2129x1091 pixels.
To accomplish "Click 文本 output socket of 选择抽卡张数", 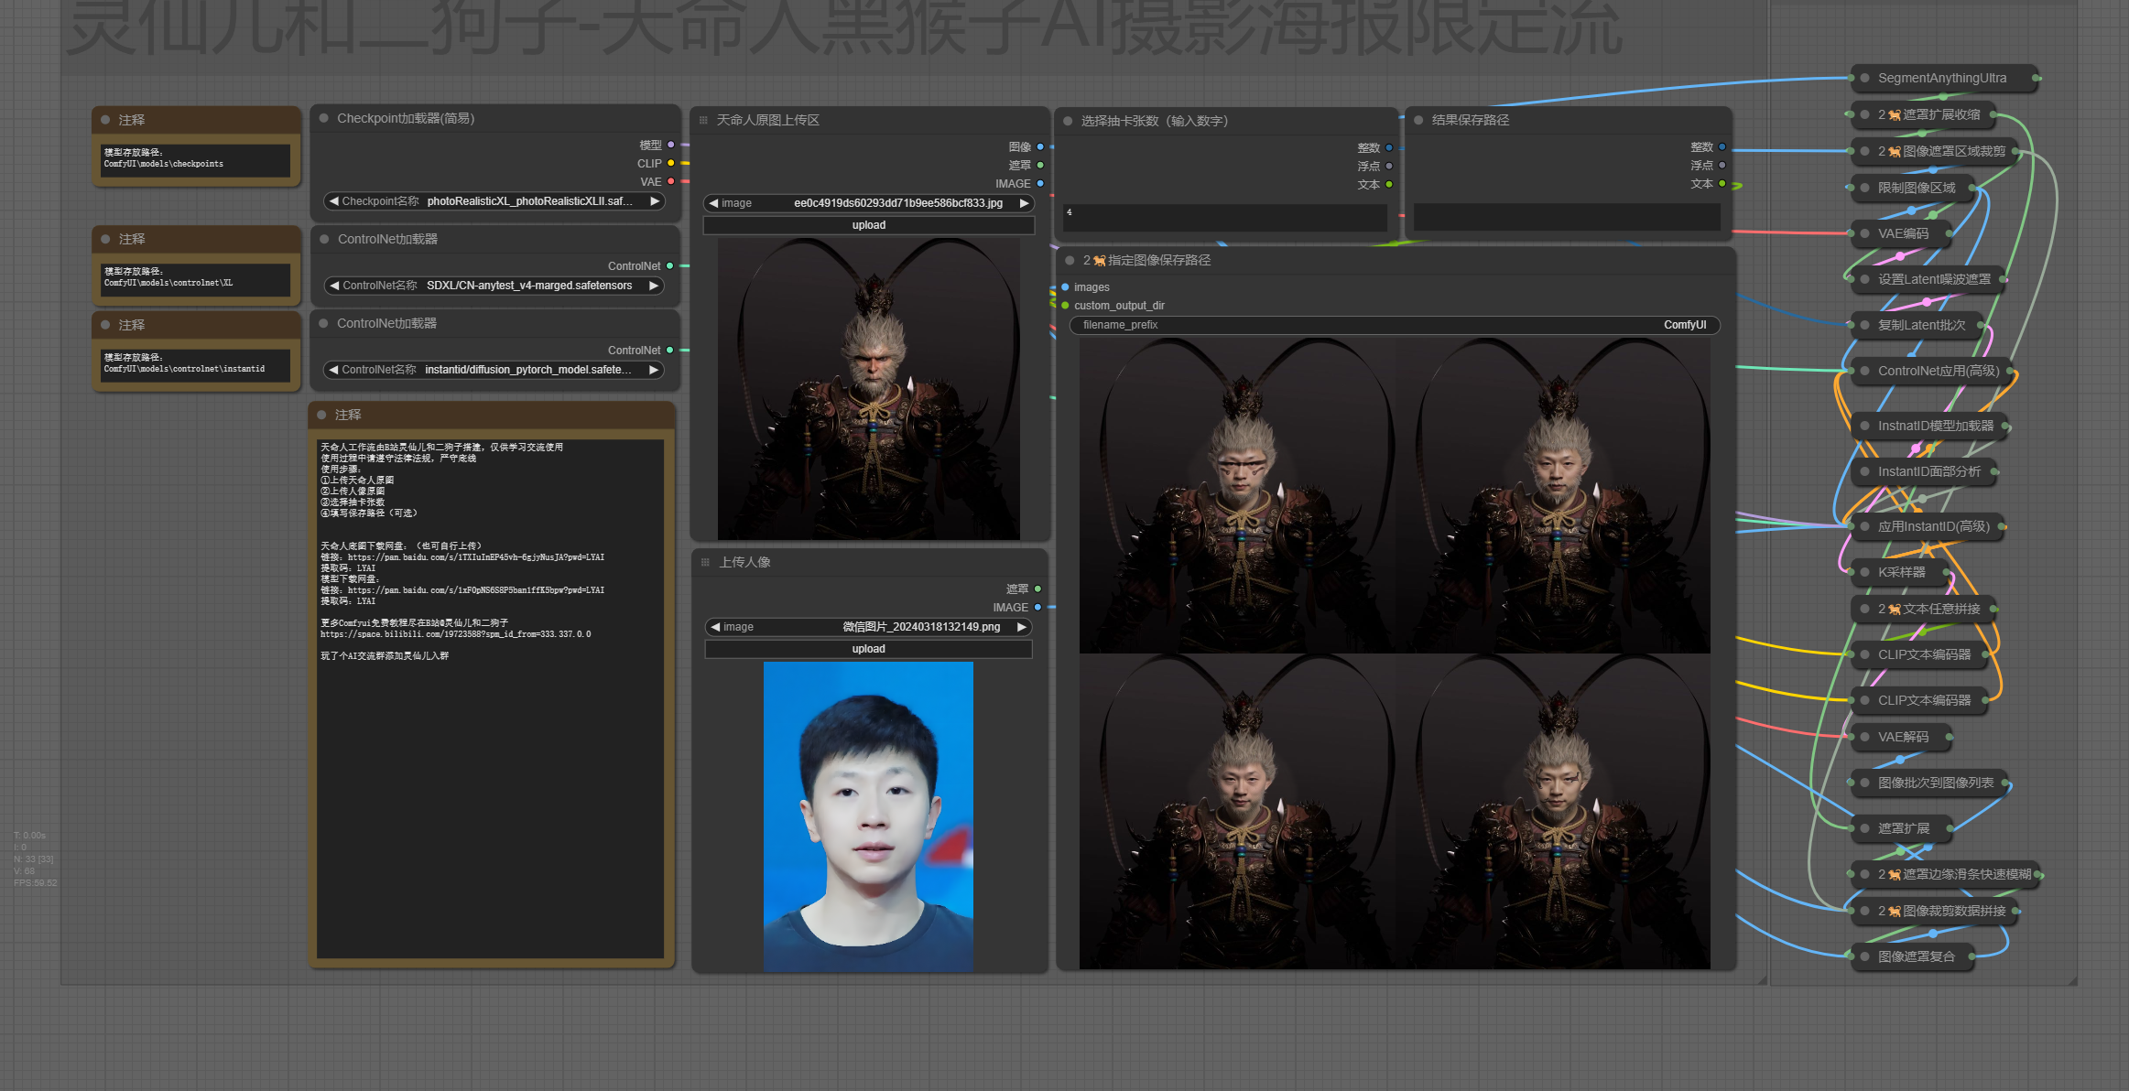I will [1389, 184].
